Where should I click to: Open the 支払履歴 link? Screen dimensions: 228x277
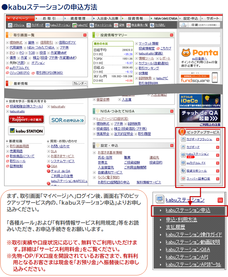click(176, 227)
